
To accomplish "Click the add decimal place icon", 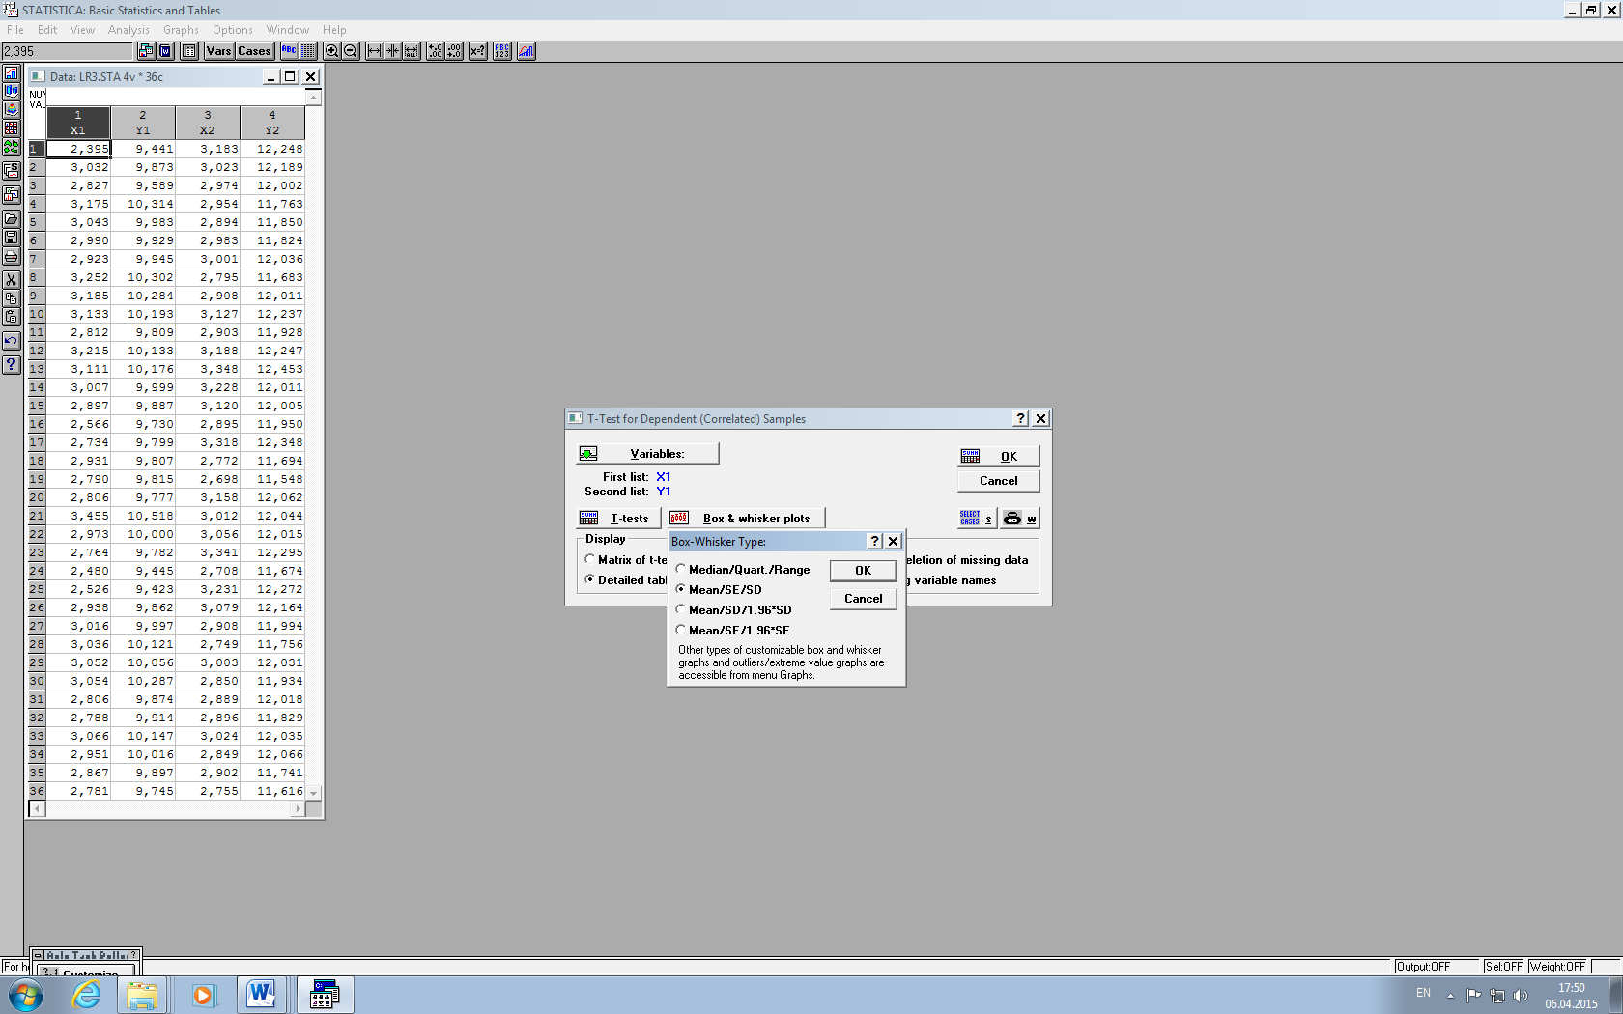I will click(x=435, y=51).
